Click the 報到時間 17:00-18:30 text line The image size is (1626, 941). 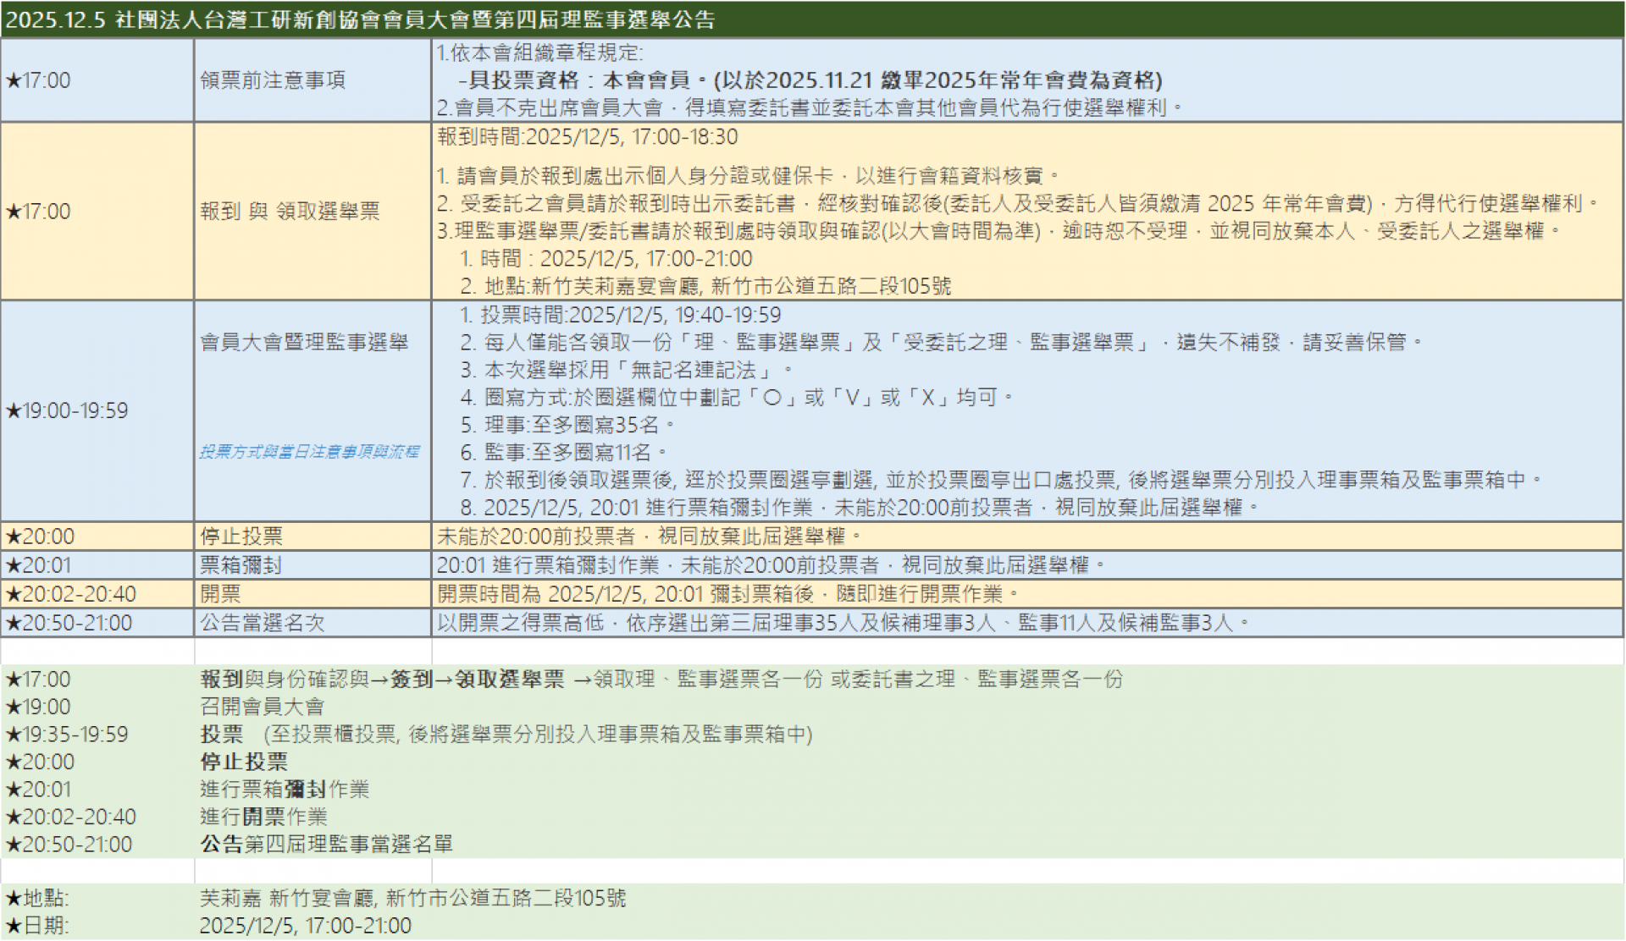point(587,137)
